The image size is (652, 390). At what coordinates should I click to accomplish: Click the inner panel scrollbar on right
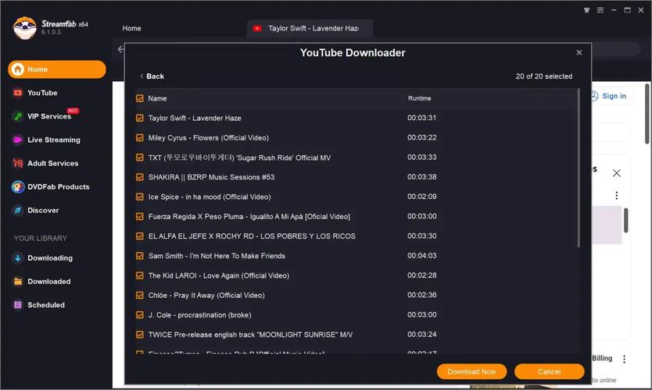625,220
